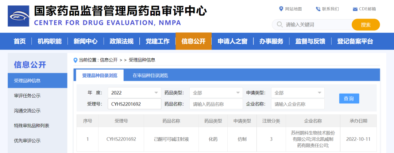Open the 监督与反馈 menu

click(310, 42)
